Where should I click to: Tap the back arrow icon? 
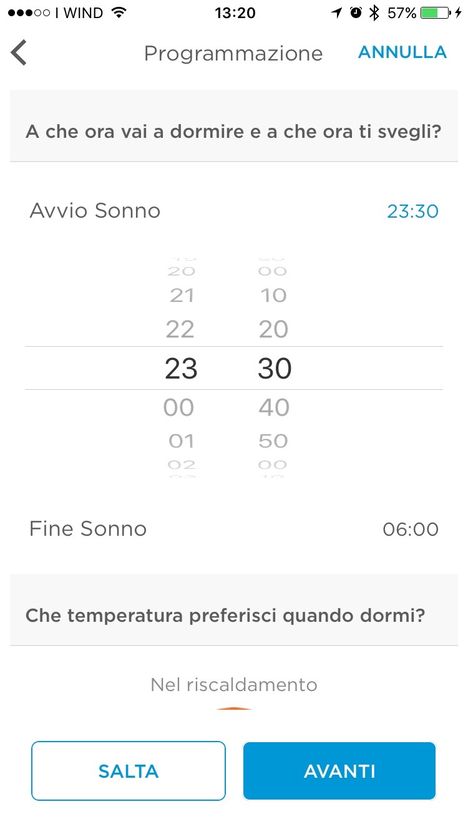pos(19,53)
